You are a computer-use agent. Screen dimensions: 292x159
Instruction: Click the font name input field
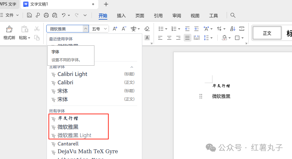click(65, 29)
